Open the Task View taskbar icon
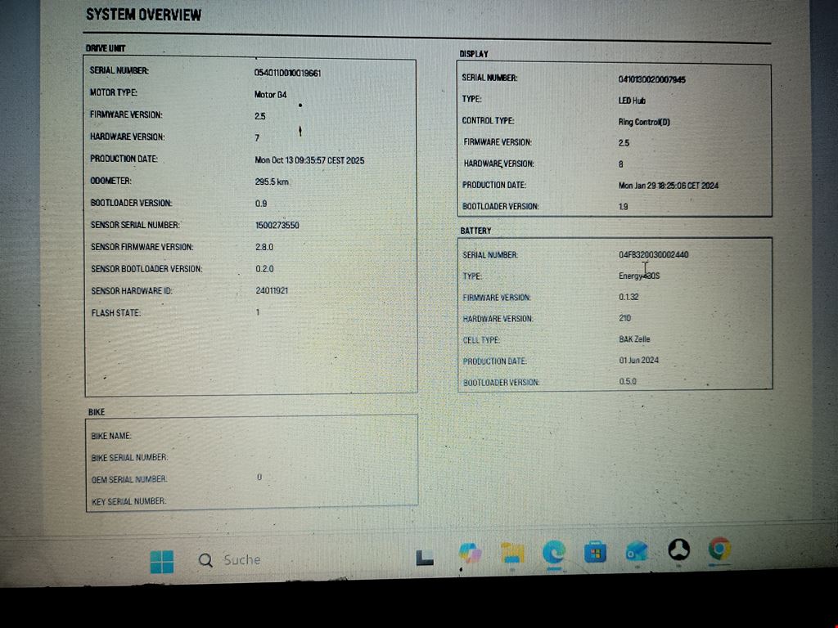Screen dimensions: 838x628 pyautogui.click(x=424, y=558)
